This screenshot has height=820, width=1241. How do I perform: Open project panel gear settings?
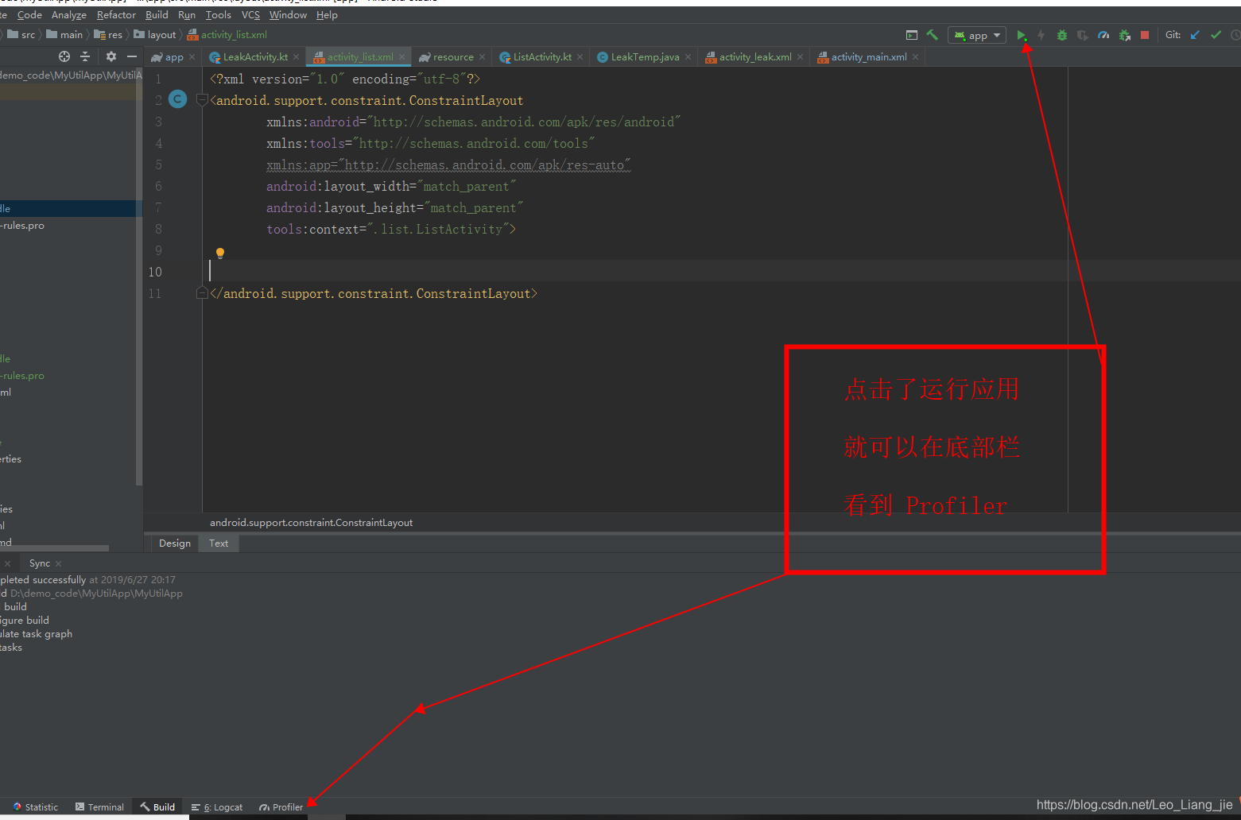point(111,56)
